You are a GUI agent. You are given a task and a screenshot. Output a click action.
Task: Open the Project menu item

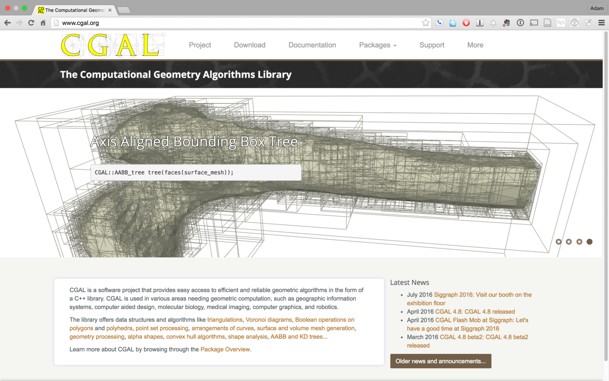(200, 45)
